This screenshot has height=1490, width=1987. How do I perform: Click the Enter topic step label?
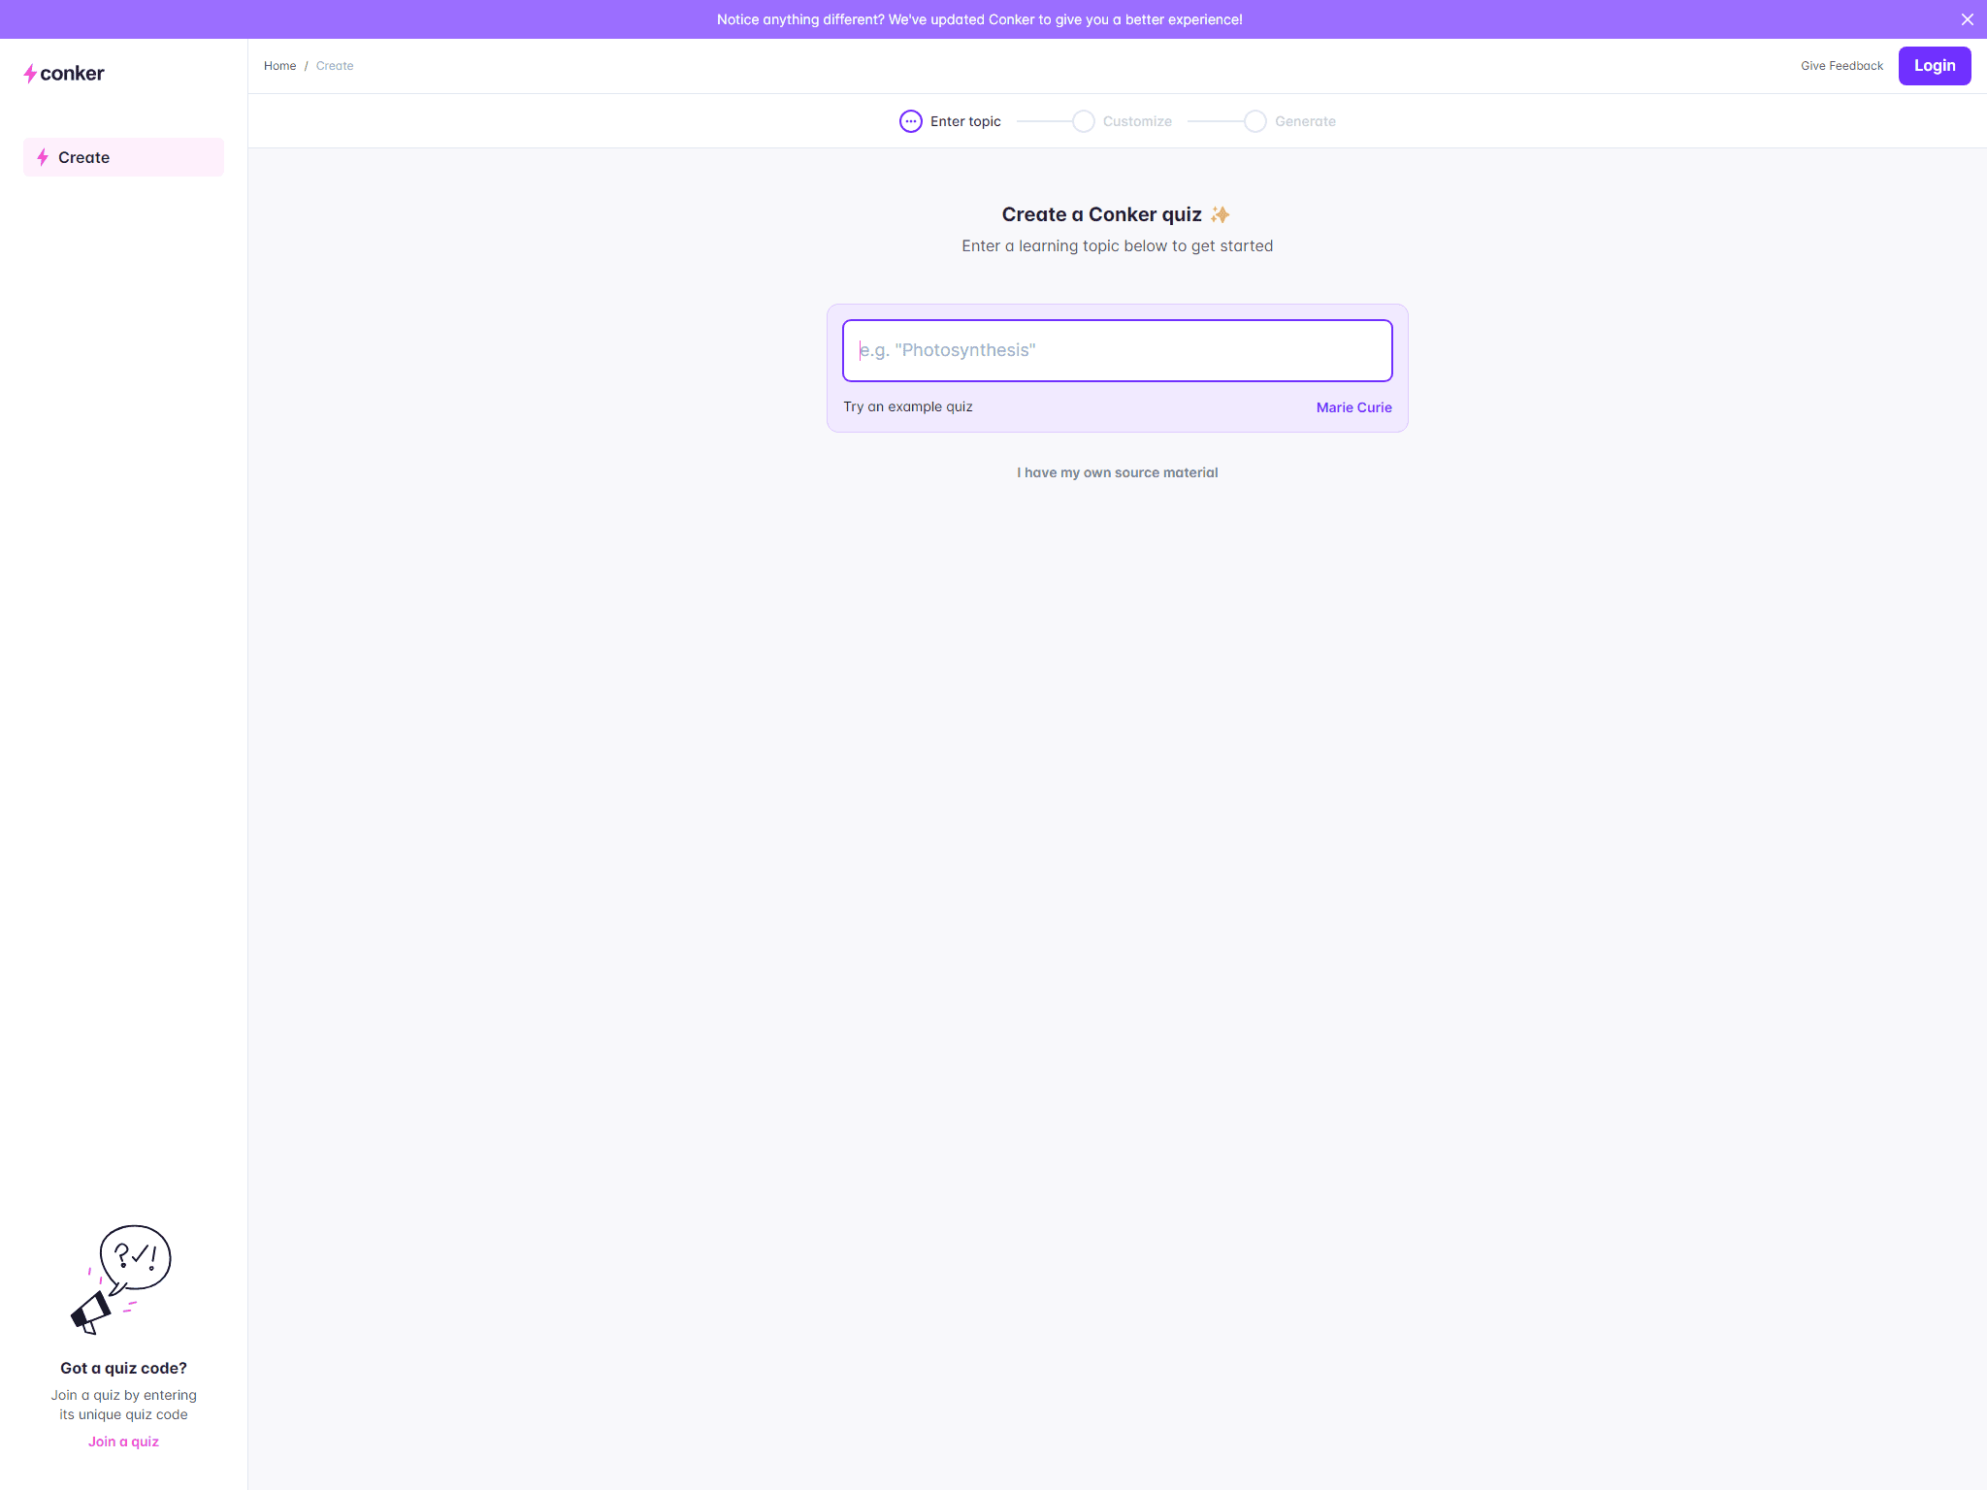click(x=965, y=121)
